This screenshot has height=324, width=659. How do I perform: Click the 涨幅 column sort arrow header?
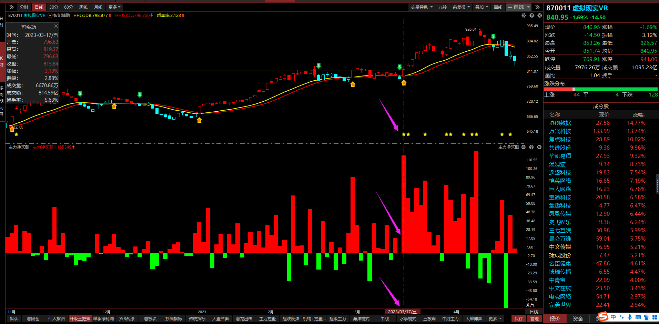tap(639, 115)
